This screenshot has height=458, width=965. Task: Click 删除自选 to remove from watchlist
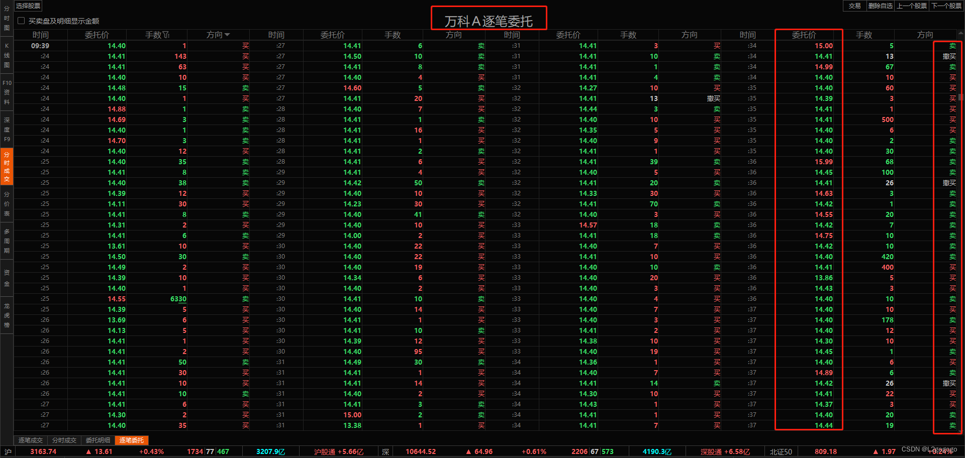click(880, 6)
